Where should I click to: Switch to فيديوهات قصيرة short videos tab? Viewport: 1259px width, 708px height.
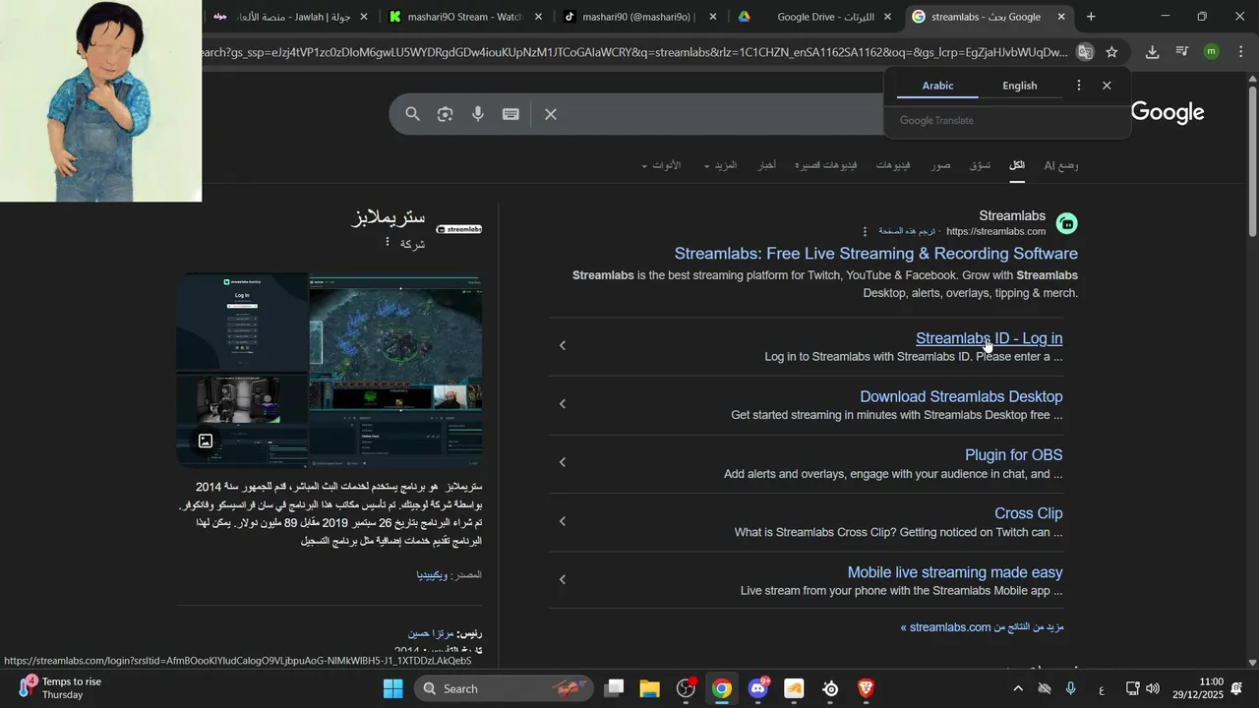point(825,165)
